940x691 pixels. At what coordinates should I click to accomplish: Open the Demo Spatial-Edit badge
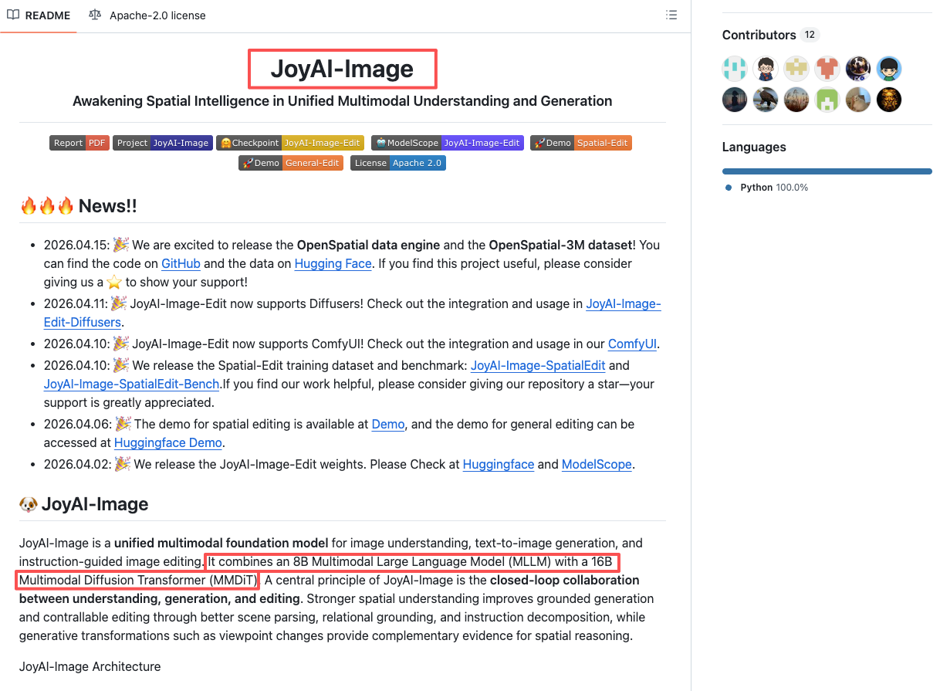(x=581, y=143)
